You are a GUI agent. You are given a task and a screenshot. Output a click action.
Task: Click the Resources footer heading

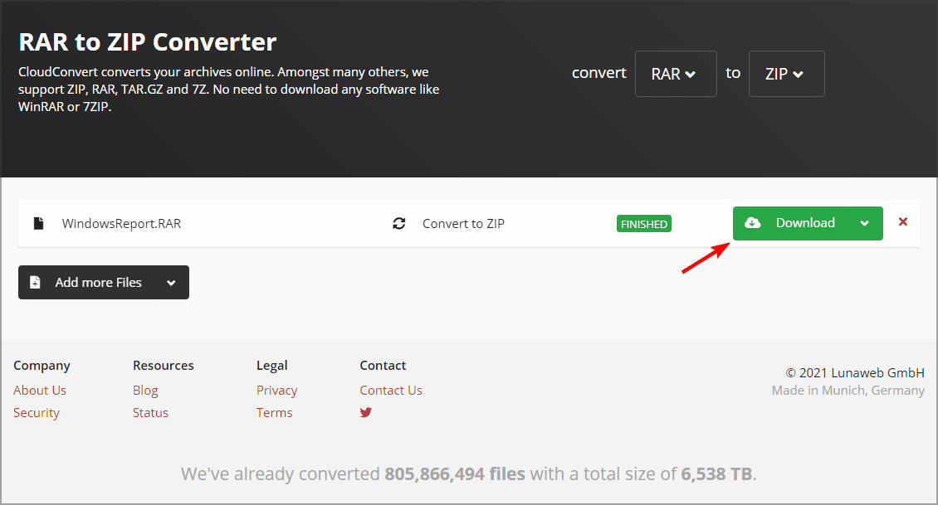[x=164, y=365]
